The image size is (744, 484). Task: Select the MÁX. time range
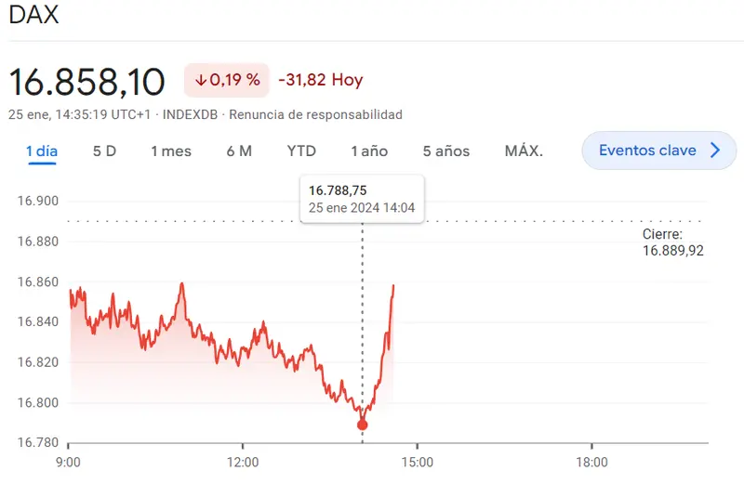pos(524,150)
